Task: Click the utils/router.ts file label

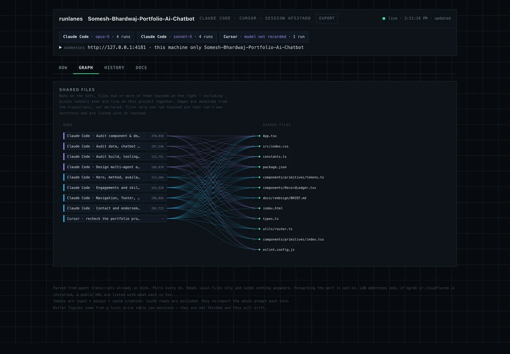Action: tap(278, 229)
